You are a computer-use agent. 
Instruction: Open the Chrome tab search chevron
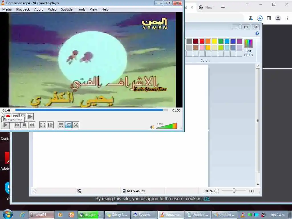click(x=248, y=4)
